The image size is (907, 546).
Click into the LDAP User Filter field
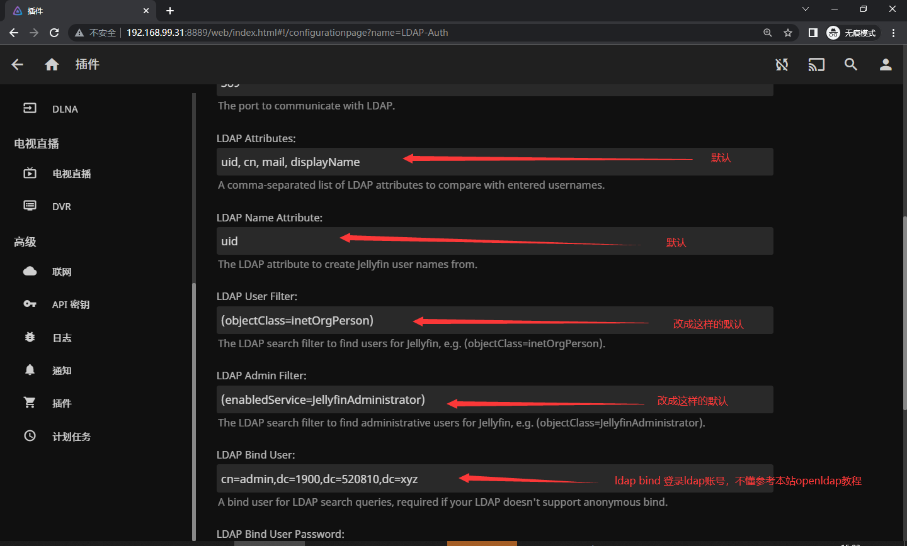(x=494, y=320)
